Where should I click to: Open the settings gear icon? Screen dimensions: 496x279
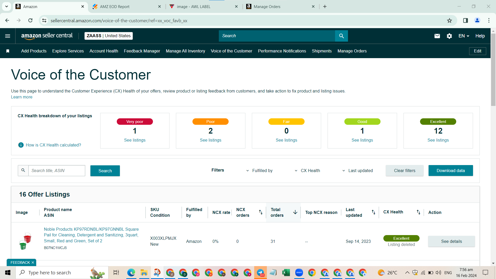pyautogui.click(x=449, y=36)
